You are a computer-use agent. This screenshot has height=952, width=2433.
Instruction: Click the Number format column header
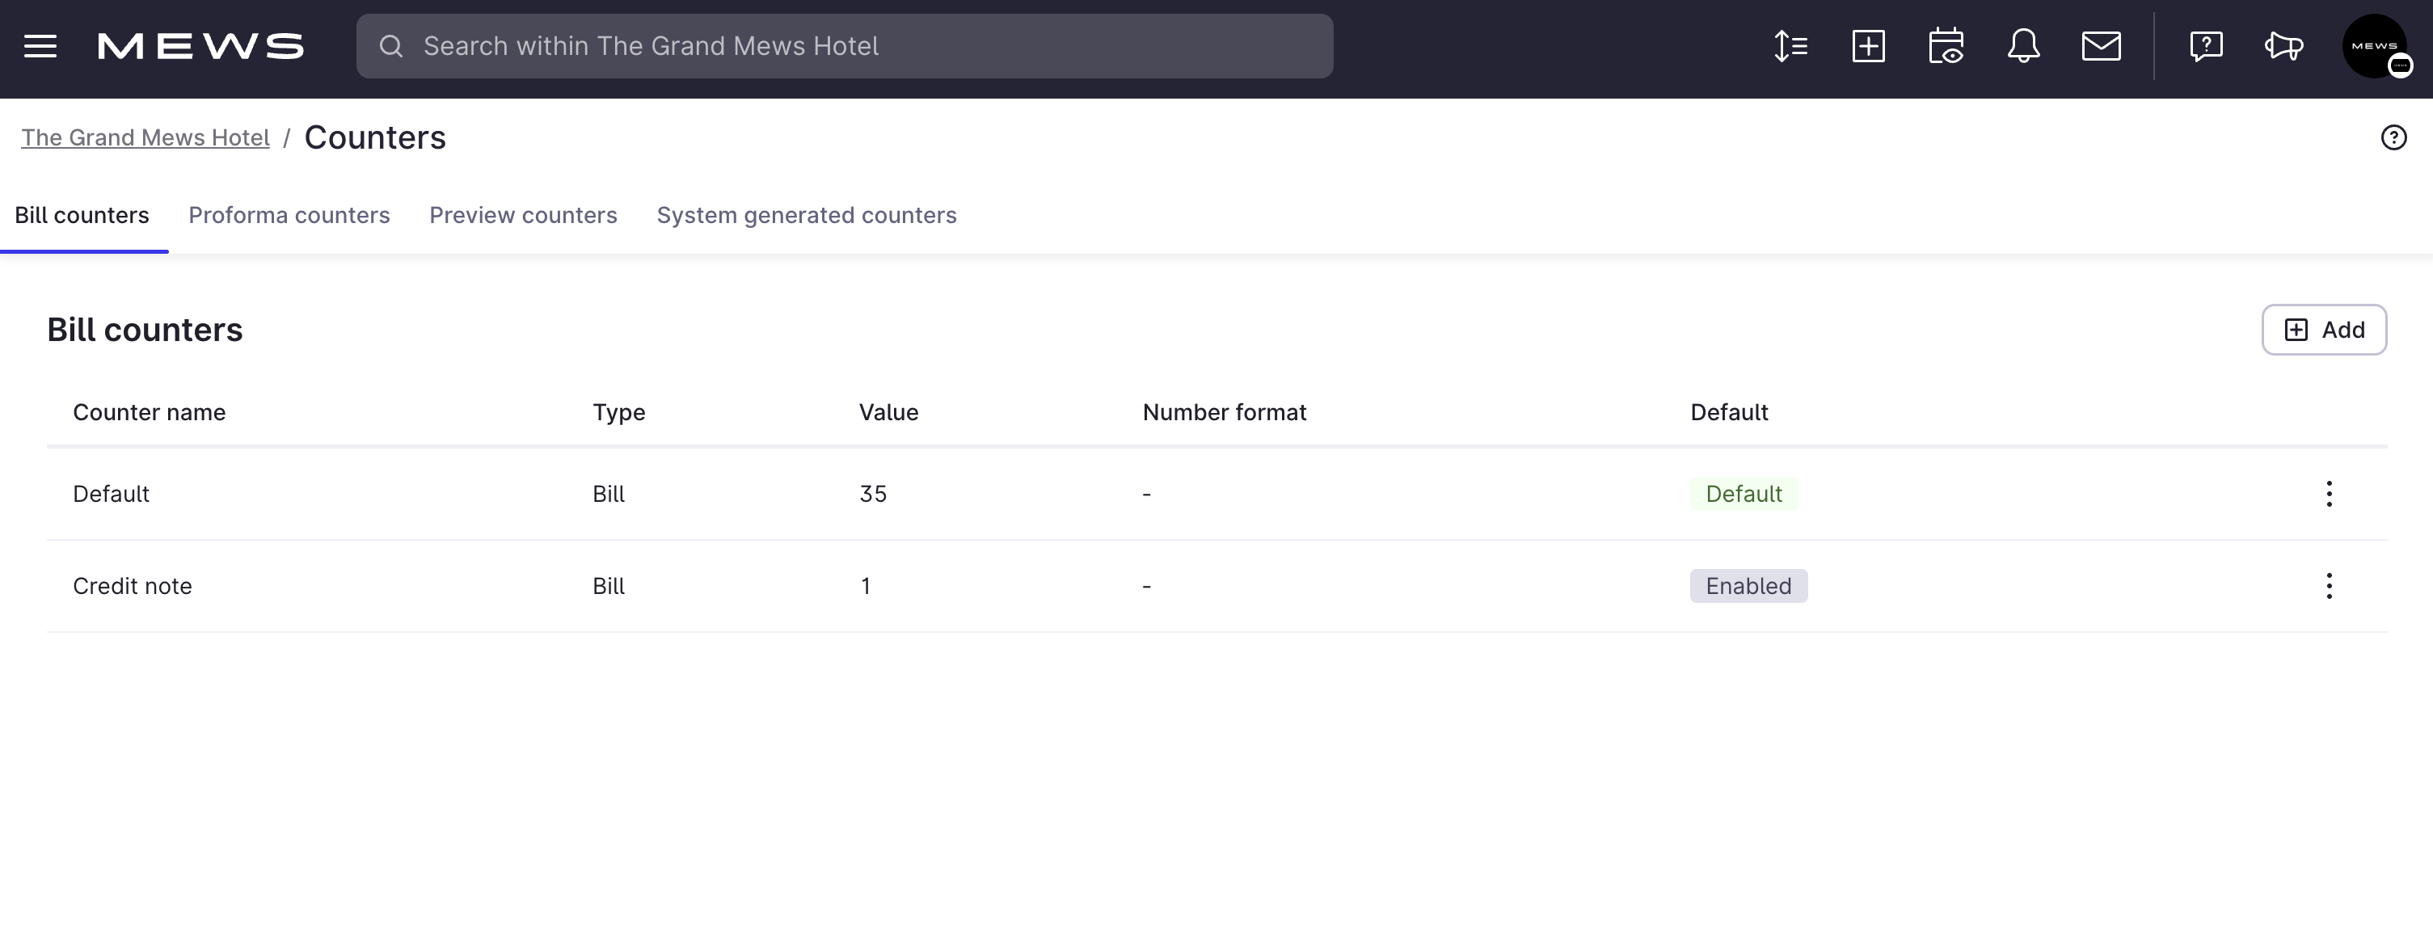tap(1224, 413)
